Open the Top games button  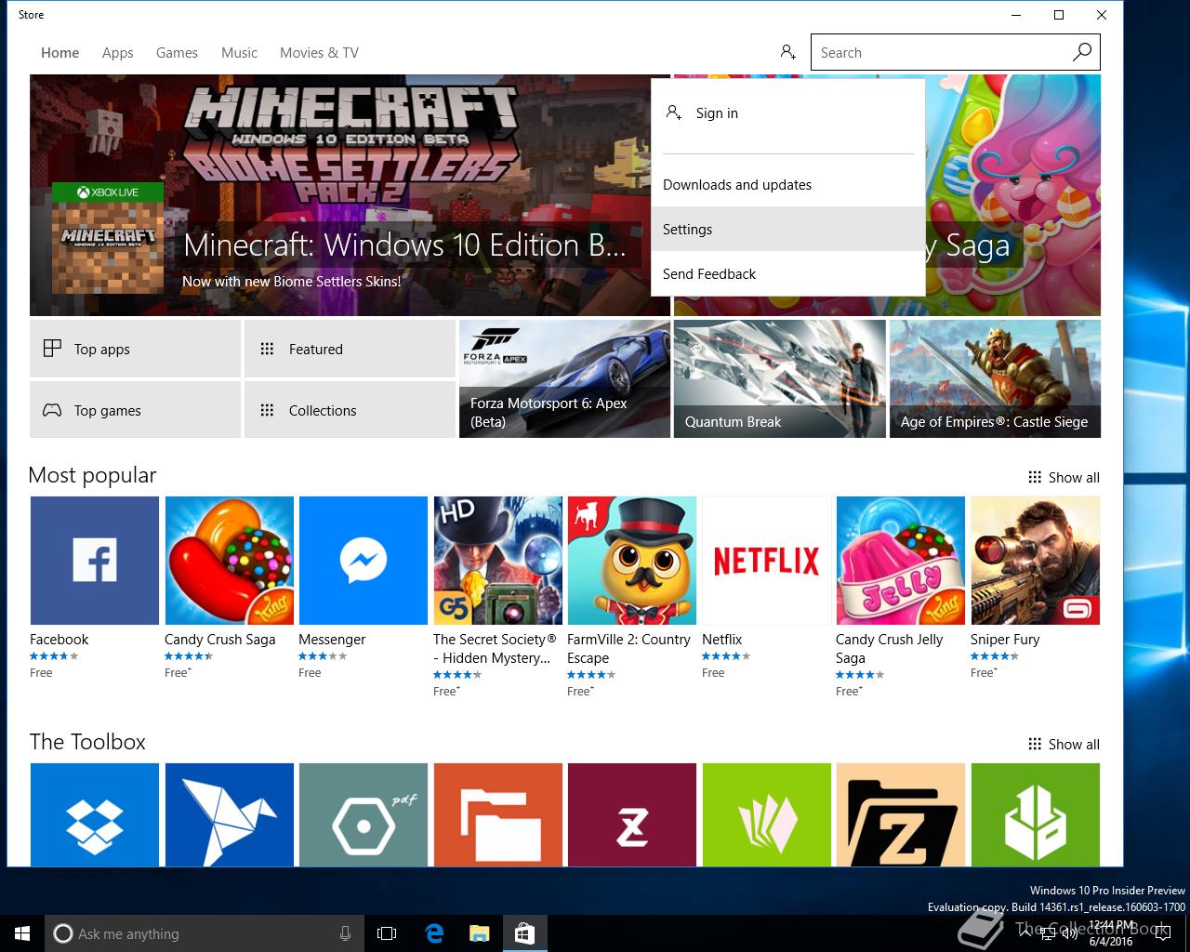tap(136, 410)
